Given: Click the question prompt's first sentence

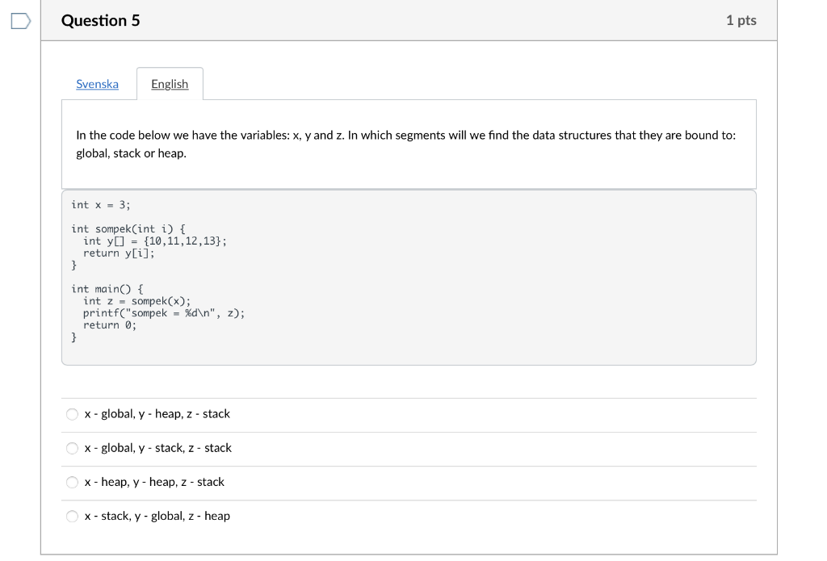Looking at the screenshot, I should (x=405, y=135).
